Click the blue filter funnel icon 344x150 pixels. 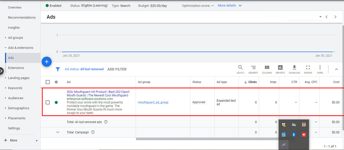(x=58, y=69)
